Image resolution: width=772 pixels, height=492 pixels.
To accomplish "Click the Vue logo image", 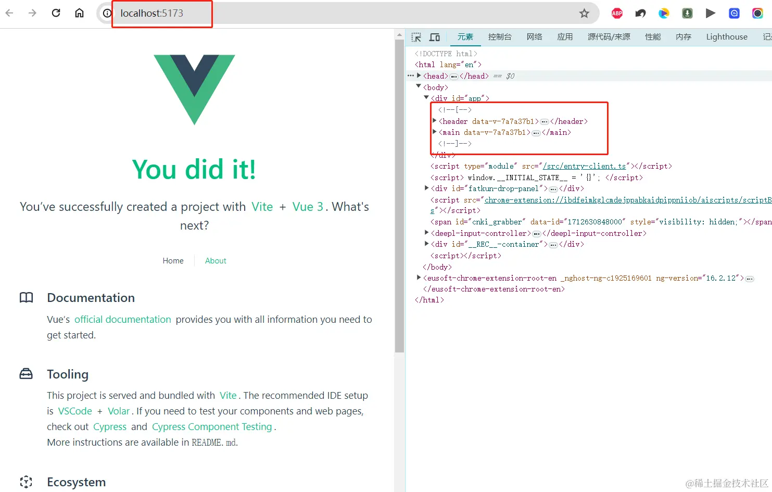I will (194, 90).
